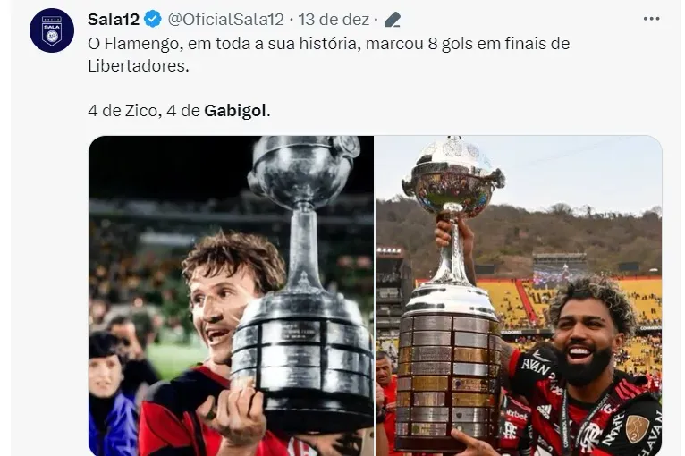Open the three-dot more options menu

pos(651,19)
